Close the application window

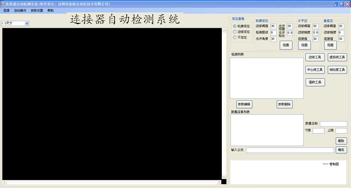(x=347, y=4)
